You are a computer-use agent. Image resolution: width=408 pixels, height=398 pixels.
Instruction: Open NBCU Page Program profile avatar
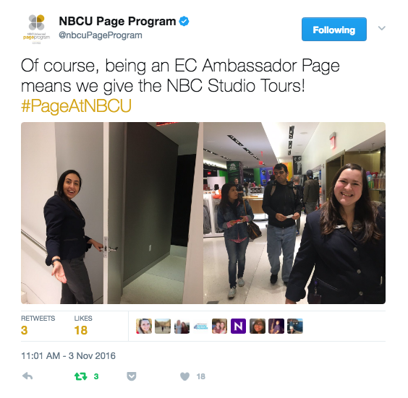coord(36,29)
